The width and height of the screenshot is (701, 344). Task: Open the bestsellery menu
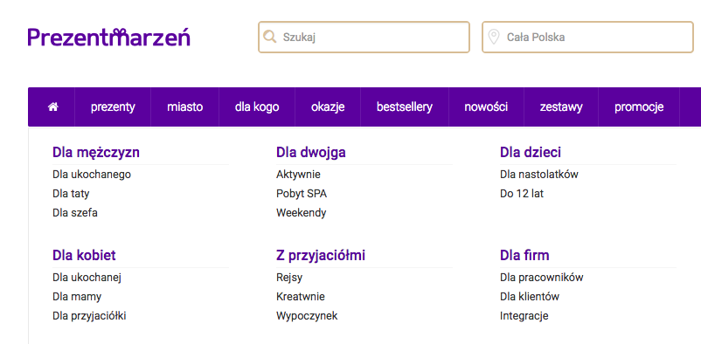point(405,107)
